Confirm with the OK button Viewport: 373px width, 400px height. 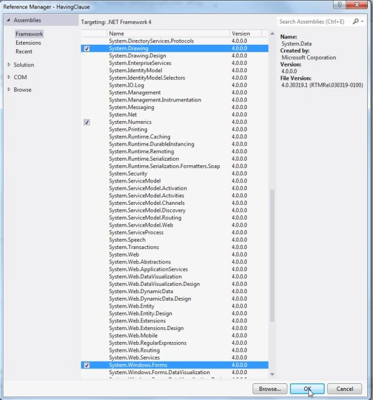(307, 389)
